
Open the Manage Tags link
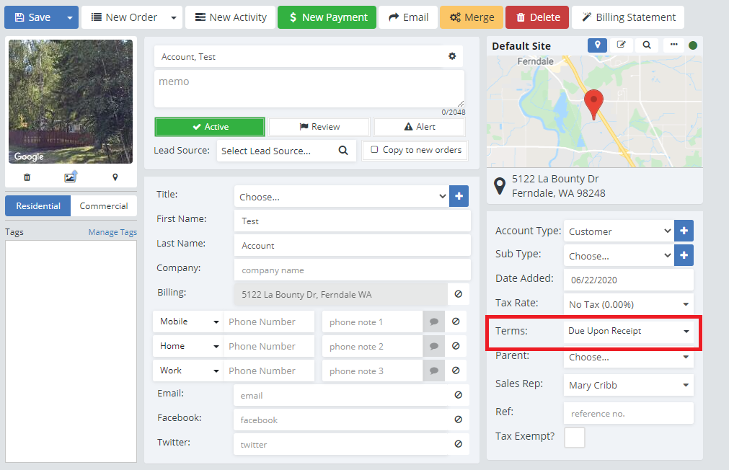(x=112, y=232)
